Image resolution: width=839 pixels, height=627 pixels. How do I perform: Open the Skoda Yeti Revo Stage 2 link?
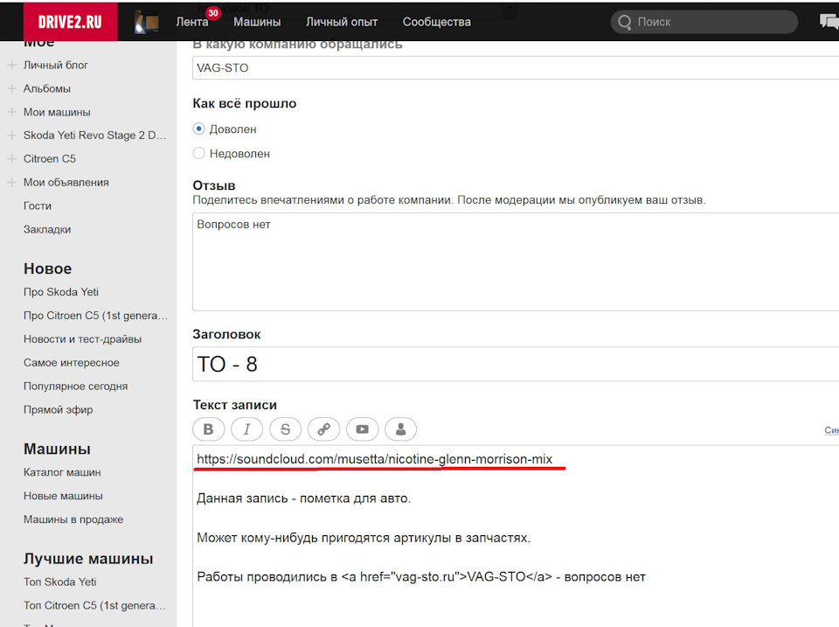(x=94, y=136)
